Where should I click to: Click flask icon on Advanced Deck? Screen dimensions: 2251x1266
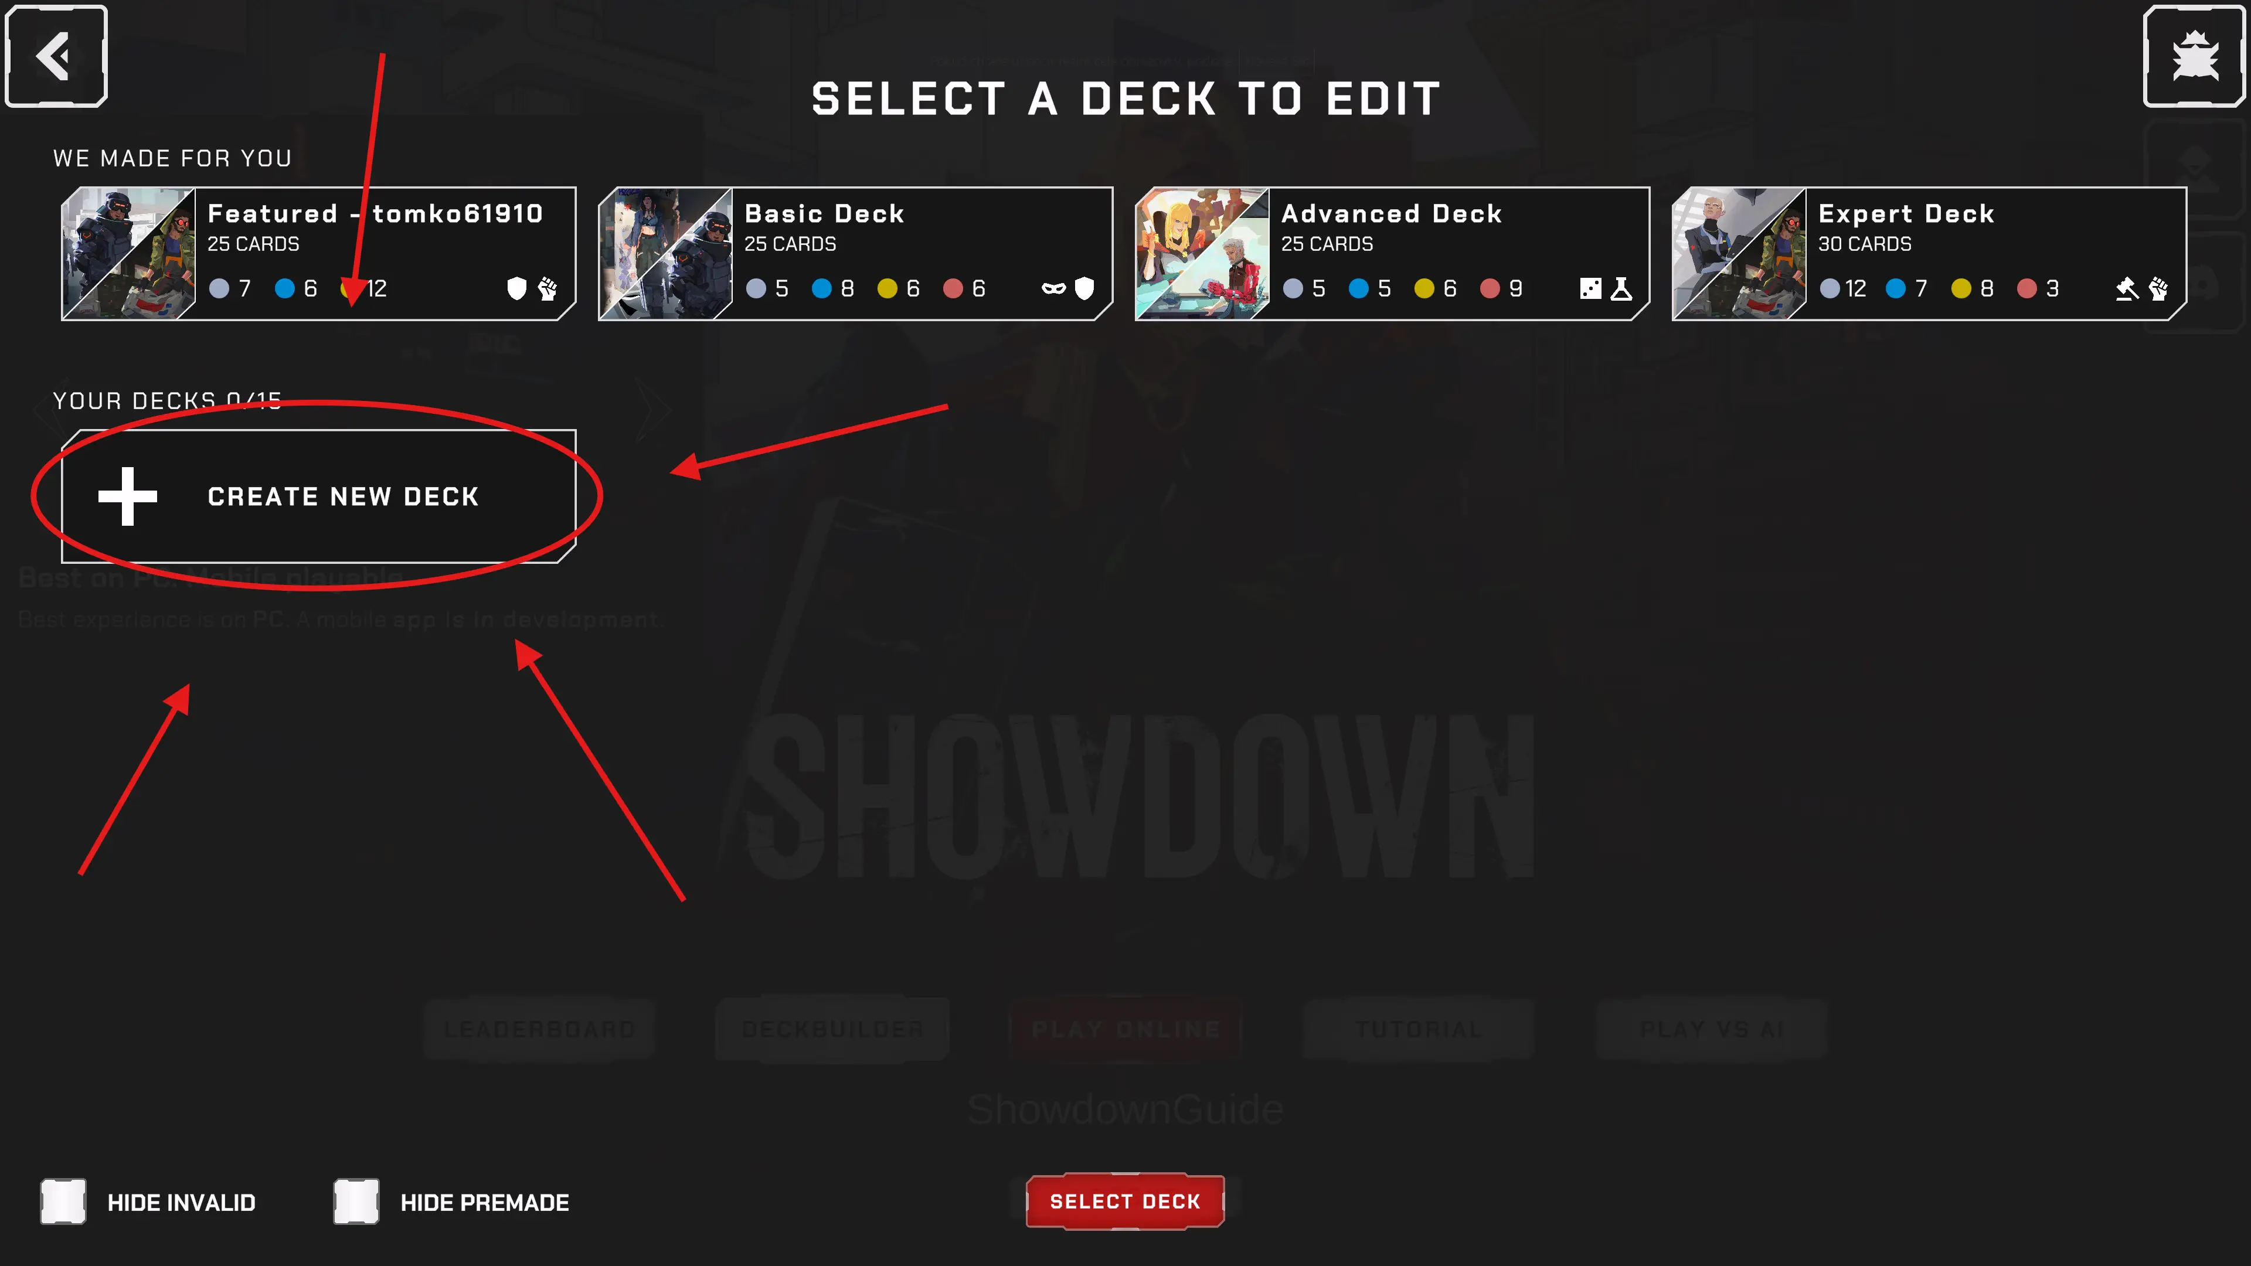1622,288
